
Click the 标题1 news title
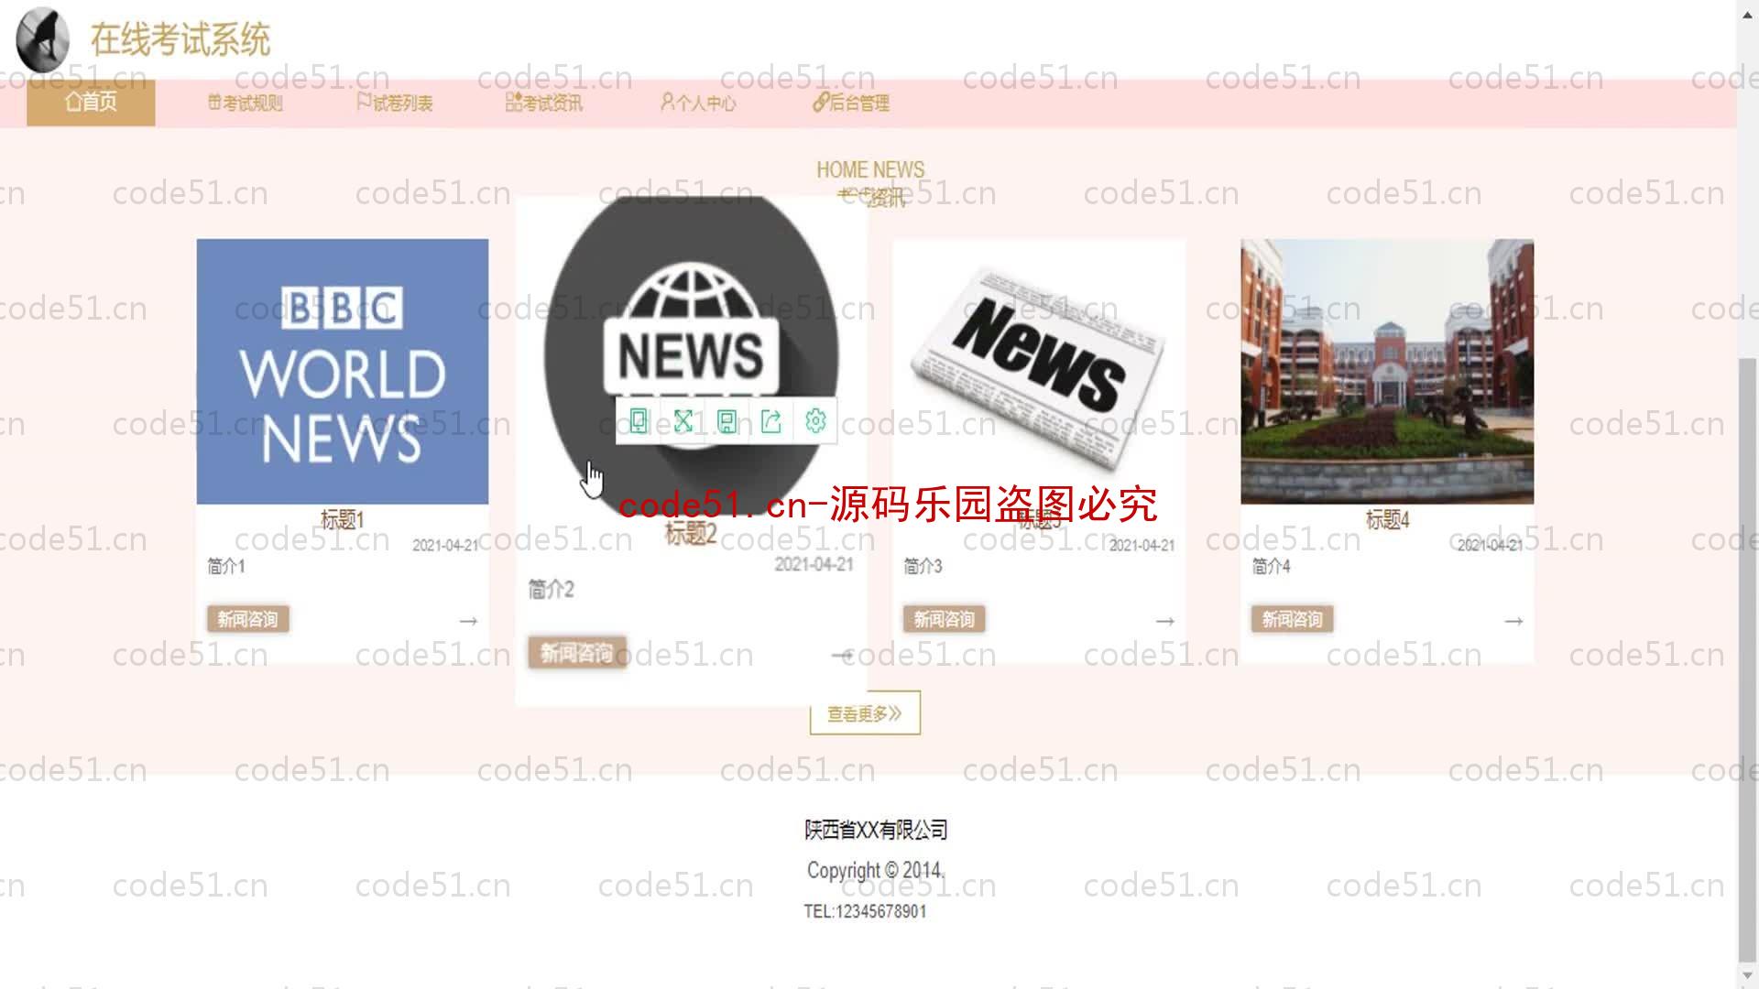click(x=343, y=520)
